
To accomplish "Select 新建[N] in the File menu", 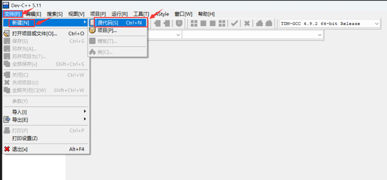I will 46,22.
